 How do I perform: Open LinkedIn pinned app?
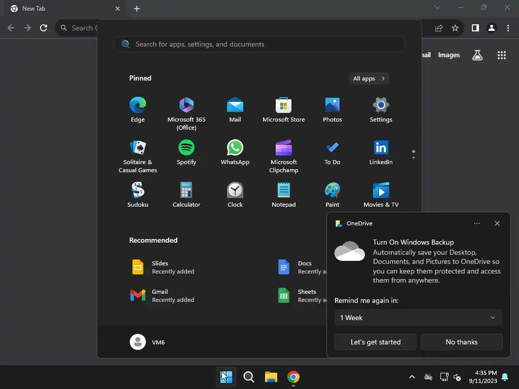point(381,152)
